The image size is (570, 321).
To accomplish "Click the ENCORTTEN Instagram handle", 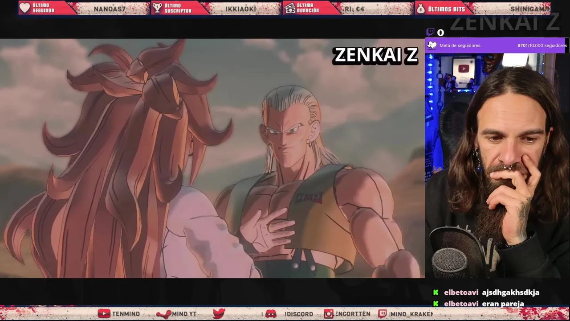I will point(353,314).
